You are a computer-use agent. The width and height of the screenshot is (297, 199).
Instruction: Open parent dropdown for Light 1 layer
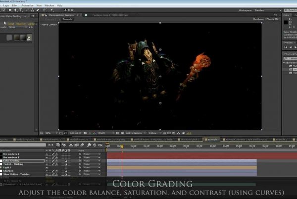pyautogui.click(x=92, y=167)
